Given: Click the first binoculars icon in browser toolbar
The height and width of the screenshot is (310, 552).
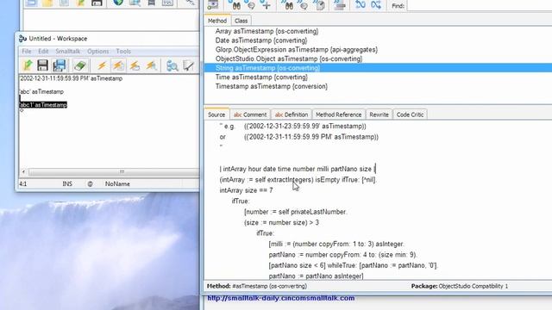Looking at the screenshot, I should coord(236,5).
